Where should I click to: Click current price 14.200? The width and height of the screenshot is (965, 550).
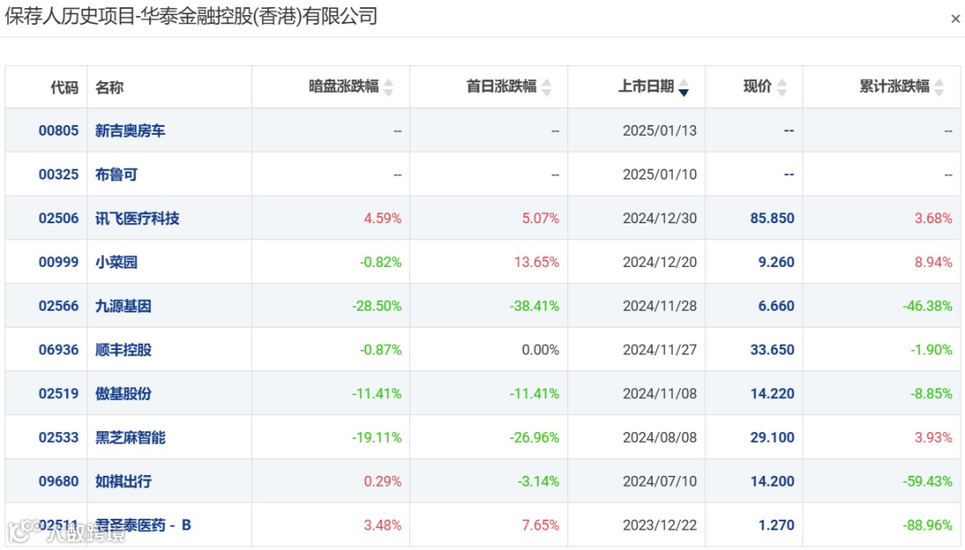(772, 481)
